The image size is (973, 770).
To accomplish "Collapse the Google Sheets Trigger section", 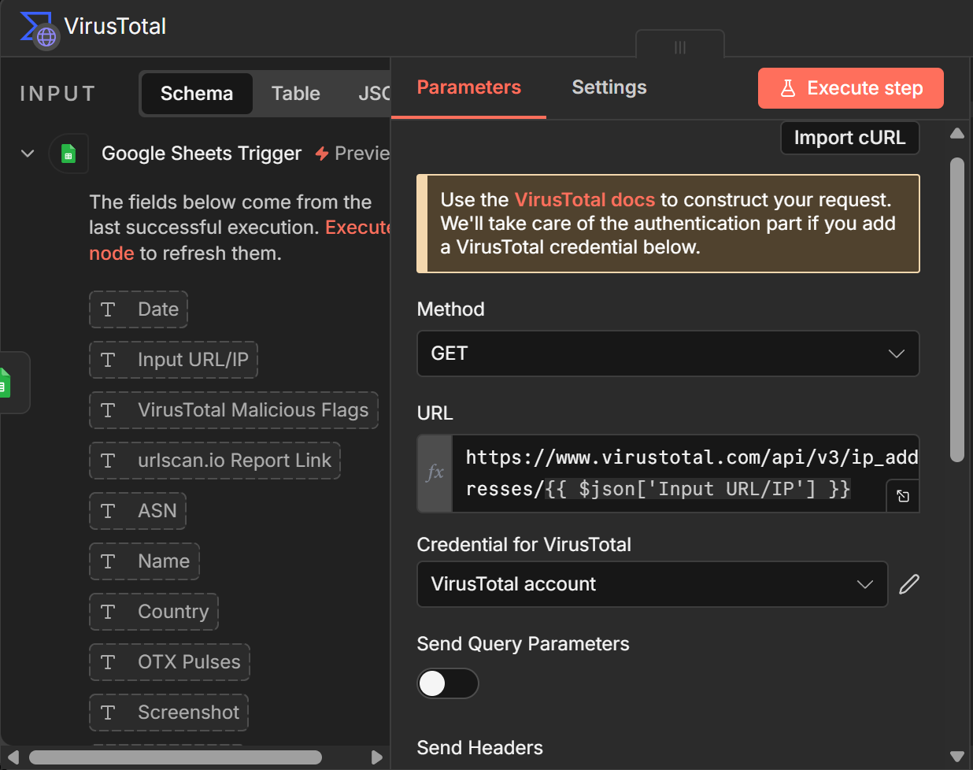I will pos(28,154).
